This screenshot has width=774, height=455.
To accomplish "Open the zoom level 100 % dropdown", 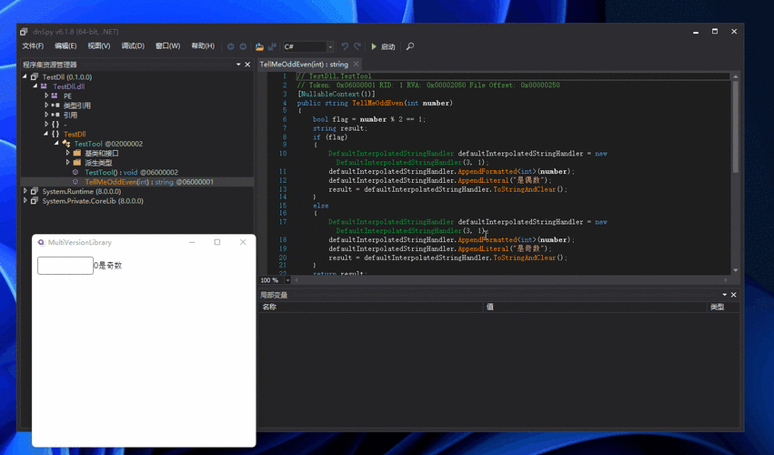I will point(287,280).
